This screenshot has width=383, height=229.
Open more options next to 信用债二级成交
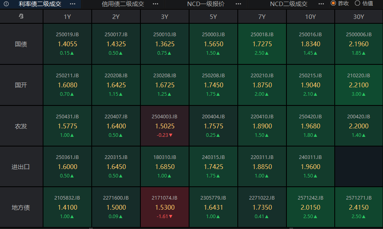point(155,4)
